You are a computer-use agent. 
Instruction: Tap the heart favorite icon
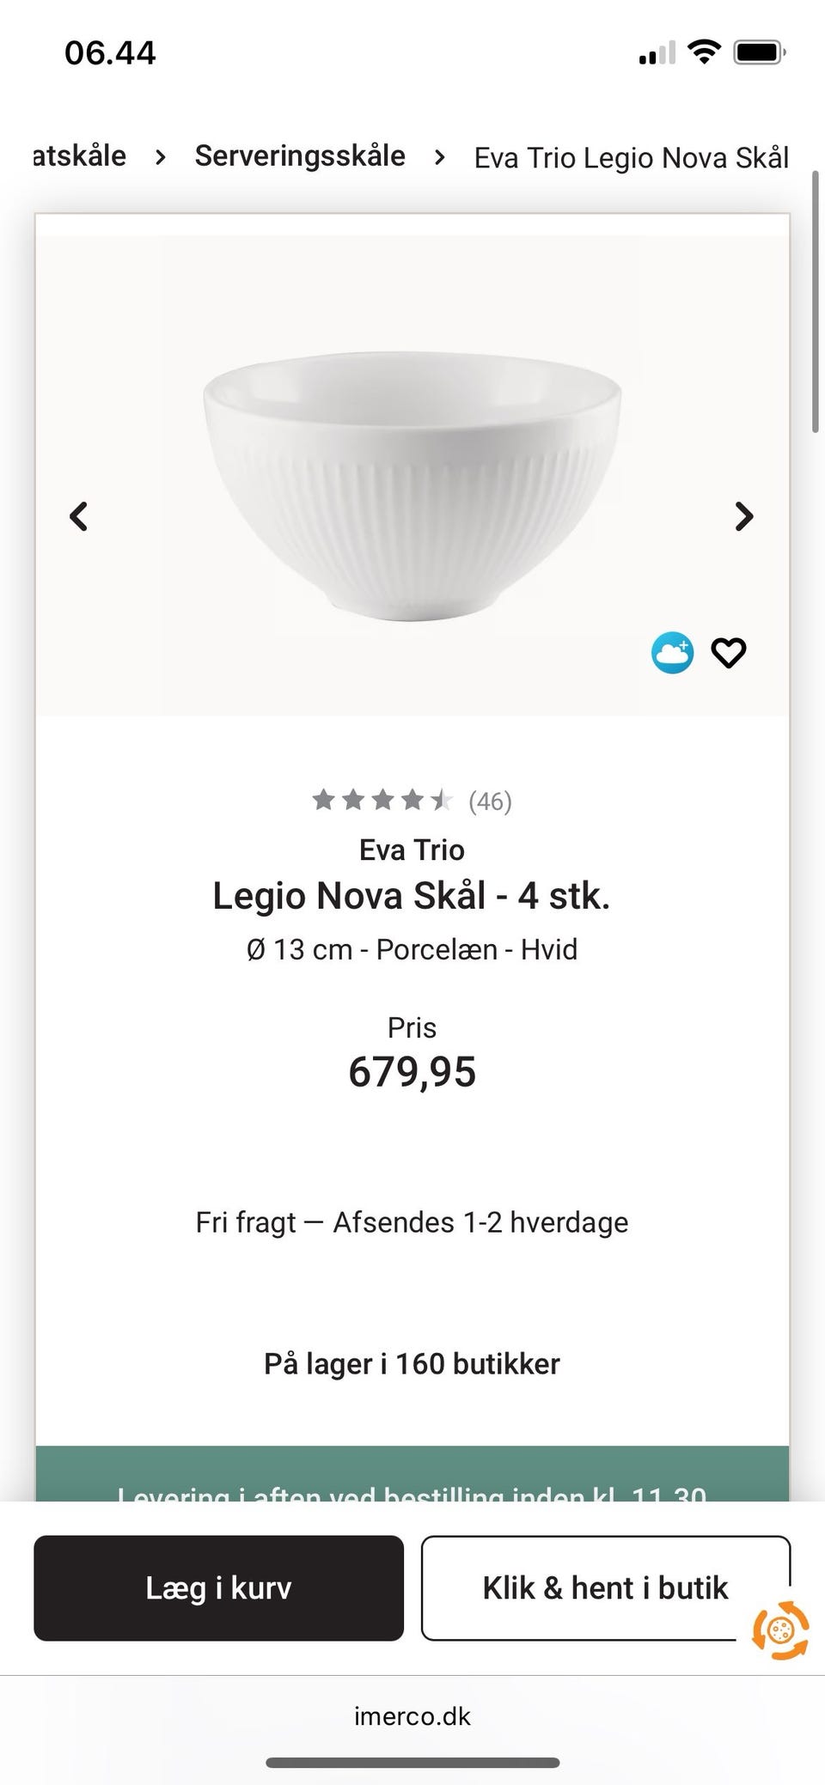[x=728, y=654]
